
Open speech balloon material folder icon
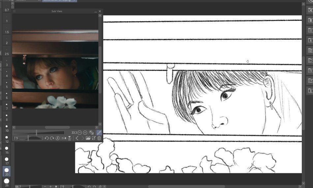310,60
